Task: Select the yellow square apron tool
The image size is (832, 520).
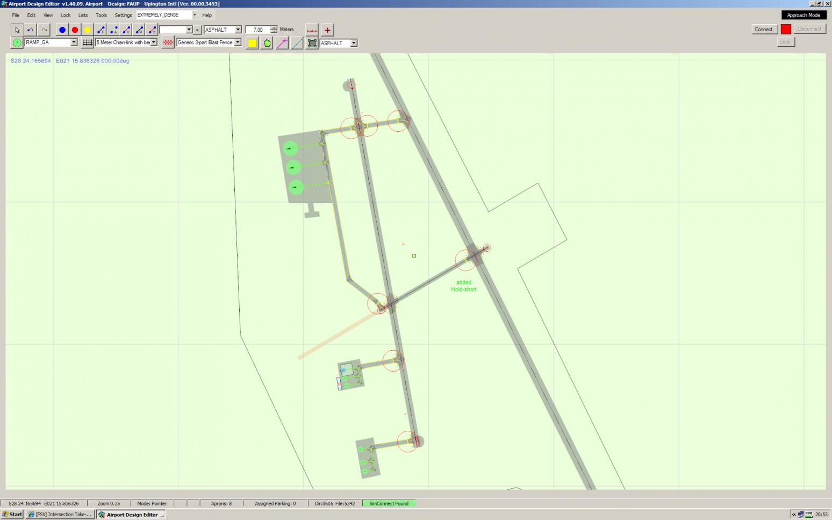Action: 252,43
